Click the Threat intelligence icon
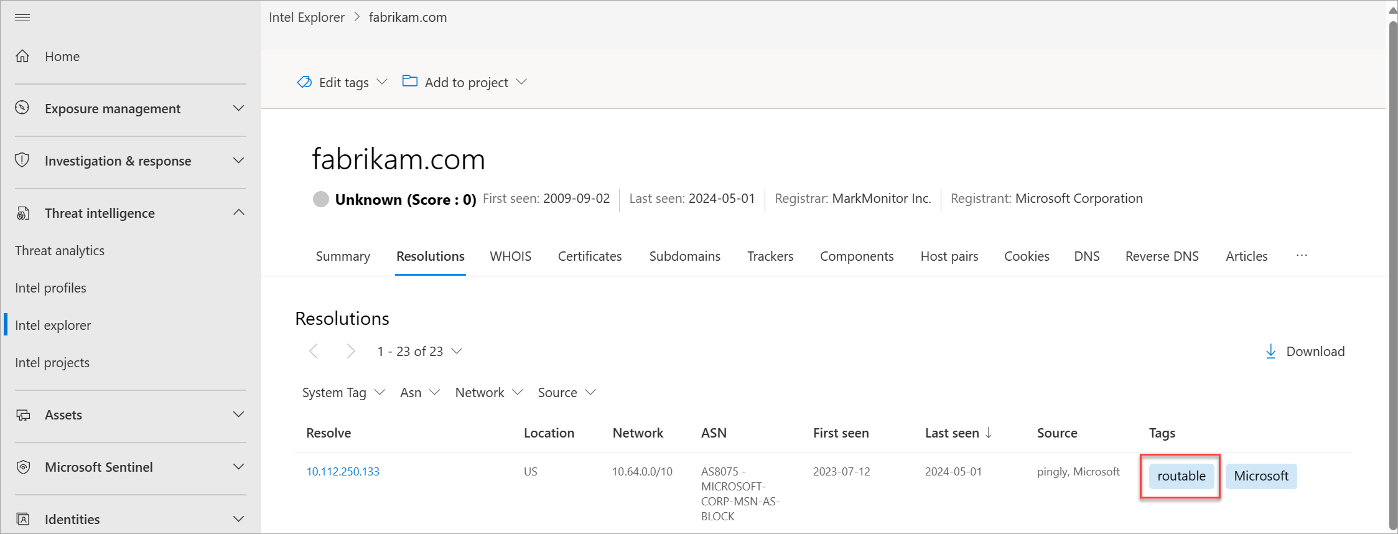Screen dimensions: 1398x534 click(x=22, y=213)
